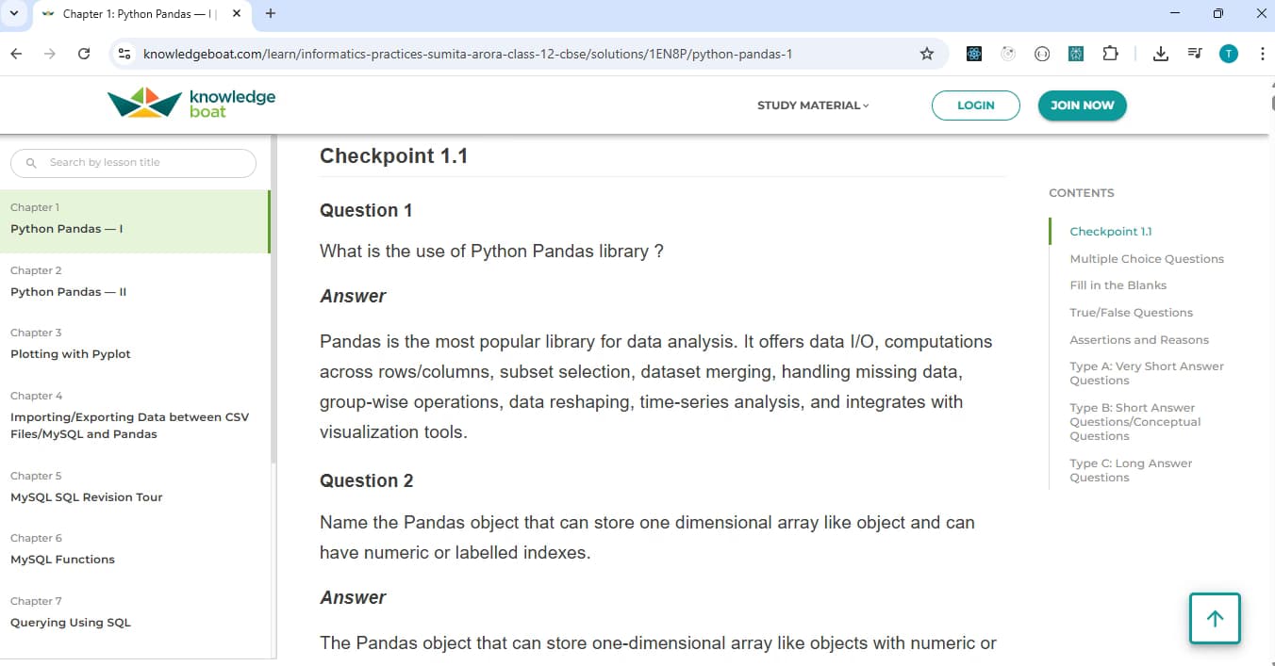Open the tab search dropdown arrow
This screenshot has width=1275, height=666.
point(14,14)
